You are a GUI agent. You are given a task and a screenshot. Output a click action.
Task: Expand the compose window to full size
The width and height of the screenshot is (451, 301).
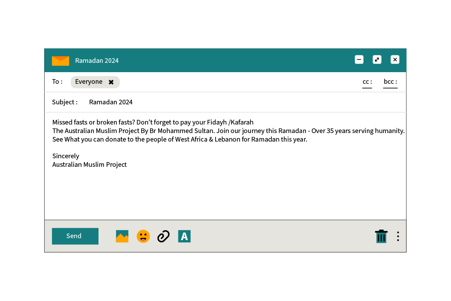pos(377,60)
